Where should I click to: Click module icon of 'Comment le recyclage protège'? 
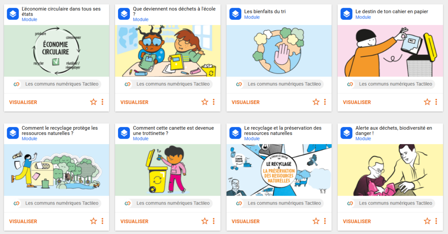tap(13, 133)
